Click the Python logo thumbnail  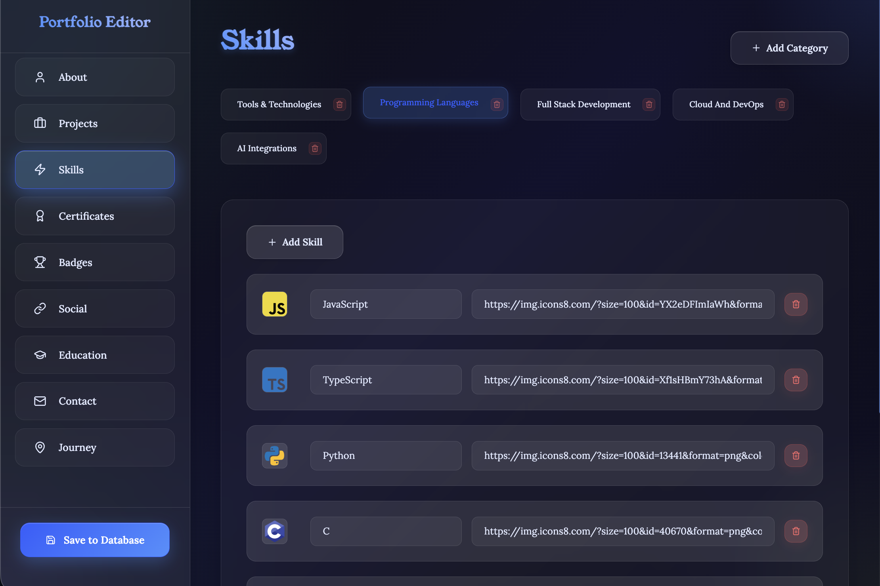click(275, 455)
